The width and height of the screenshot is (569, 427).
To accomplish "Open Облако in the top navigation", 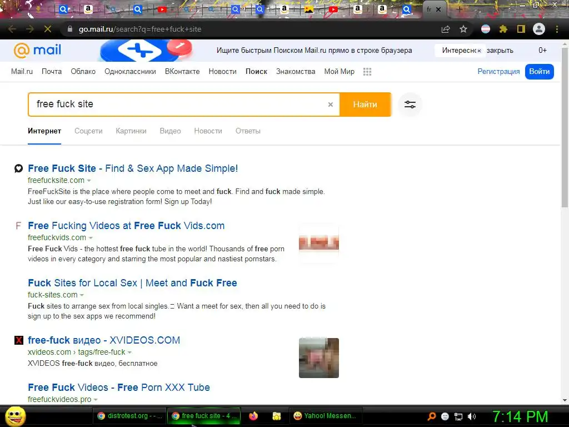I will pos(83,72).
